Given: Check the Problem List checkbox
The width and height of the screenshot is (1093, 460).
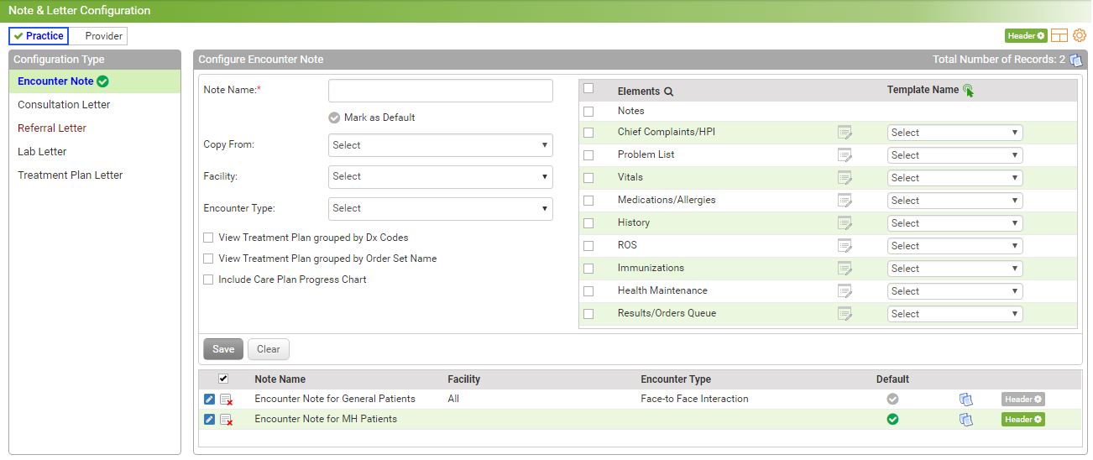Looking at the screenshot, I should tap(588, 155).
